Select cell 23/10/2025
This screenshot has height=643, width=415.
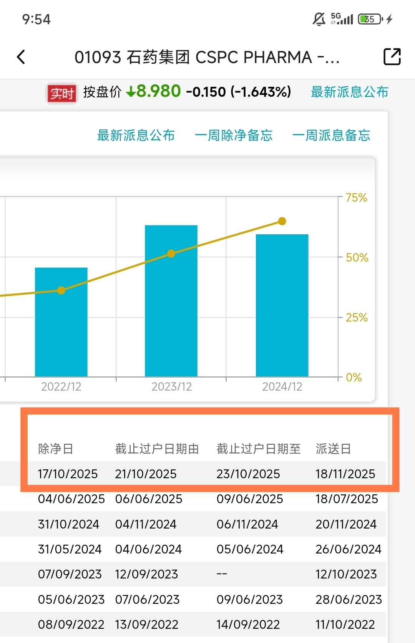click(248, 474)
